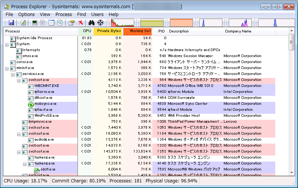
Task: Sort by the Process column header
Action: [x=41, y=31]
